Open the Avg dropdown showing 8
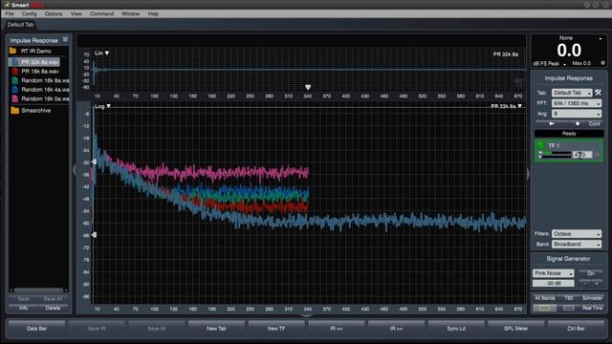 (x=576, y=114)
